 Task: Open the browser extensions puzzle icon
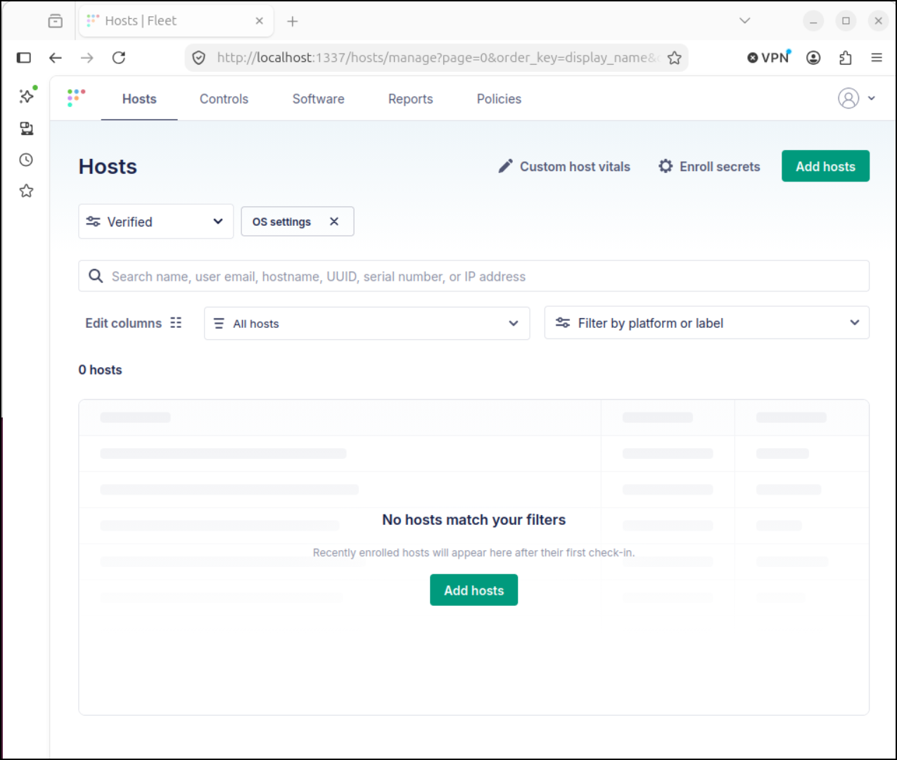click(846, 58)
